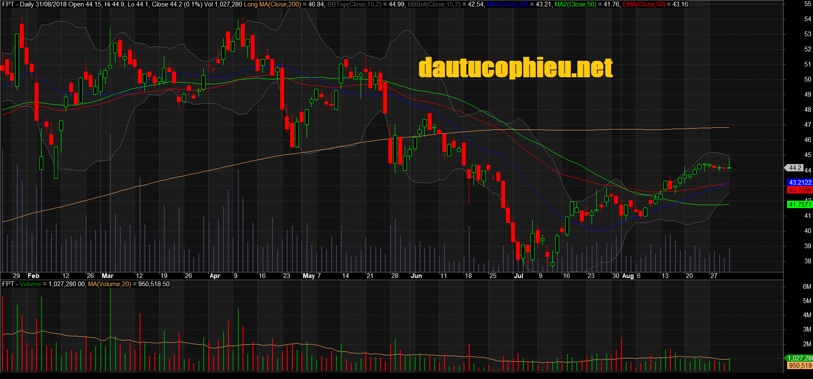The width and height of the screenshot is (813, 379).
Task: Click the Aug marker on date axis
Action: click(628, 276)
